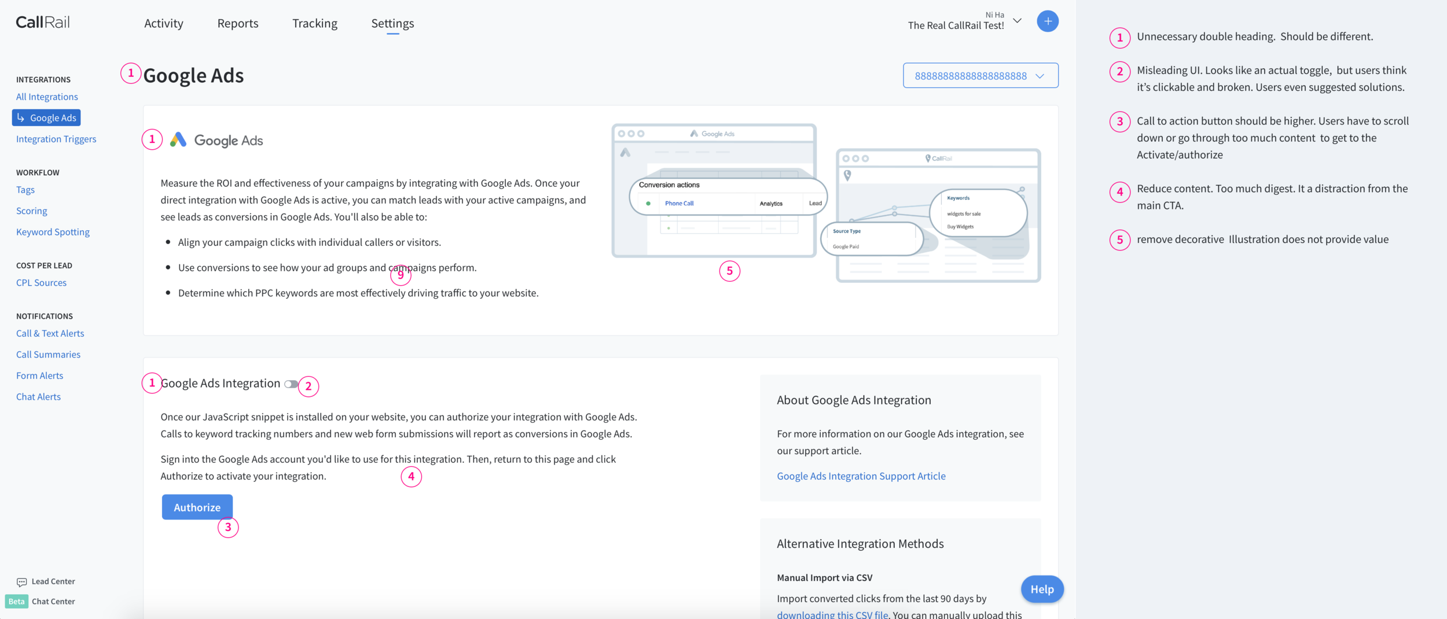Toggle the Google Ads Integration switch
The height and width of the screenshot is (619, 1447).
(x=291, y=384)
